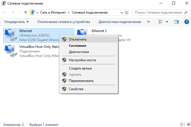
Task: Expand the recent locations dropdown arrow
Action: pos(20,12)
